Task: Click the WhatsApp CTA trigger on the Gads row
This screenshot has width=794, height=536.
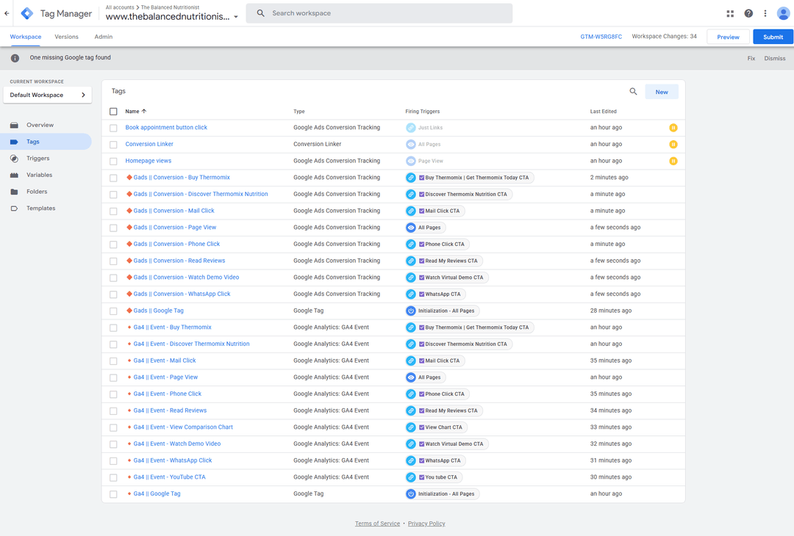Action: (x=435, y=294)
